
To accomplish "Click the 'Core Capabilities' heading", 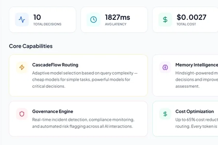I will tap(31, 46).
